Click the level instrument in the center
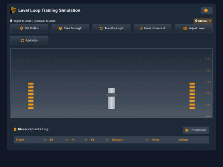The height and width of the screenshot is (167, 223). pos(111,99)
